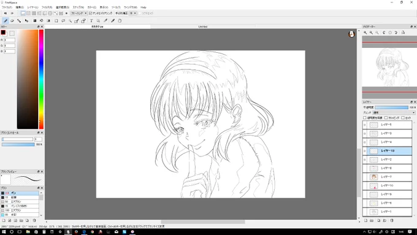Open the Layer menu
This screenshot has width=417, height=235.
(33, 7)
